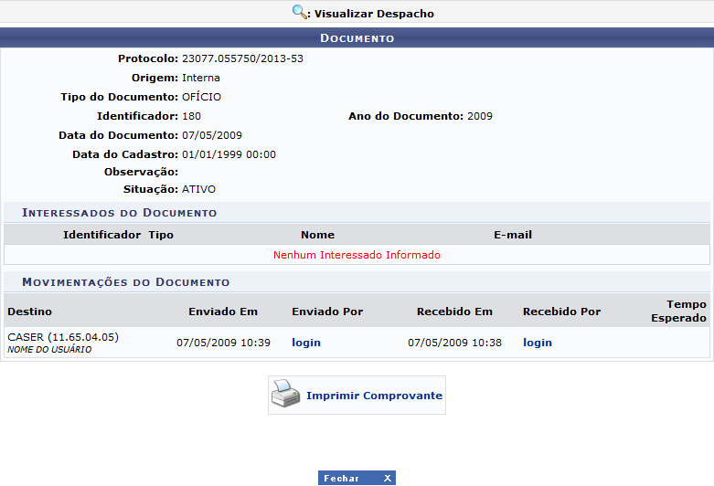Click the Tipo column header in Interessados

[x=161, y=235]
